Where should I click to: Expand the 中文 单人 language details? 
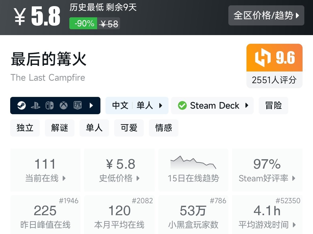[137, 106]
